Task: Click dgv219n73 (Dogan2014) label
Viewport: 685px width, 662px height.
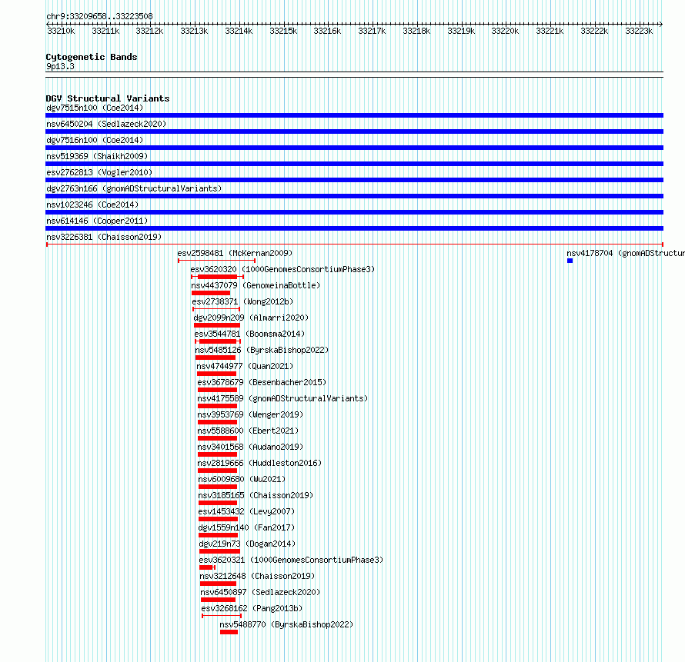Action: pyautogui.click(x=247, y=544)
